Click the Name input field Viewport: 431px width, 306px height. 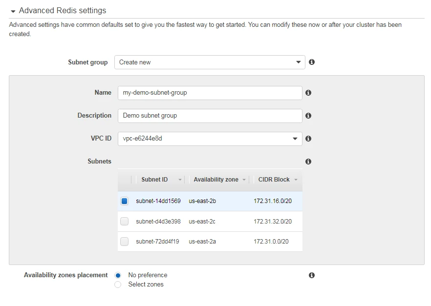click(210, 93)
